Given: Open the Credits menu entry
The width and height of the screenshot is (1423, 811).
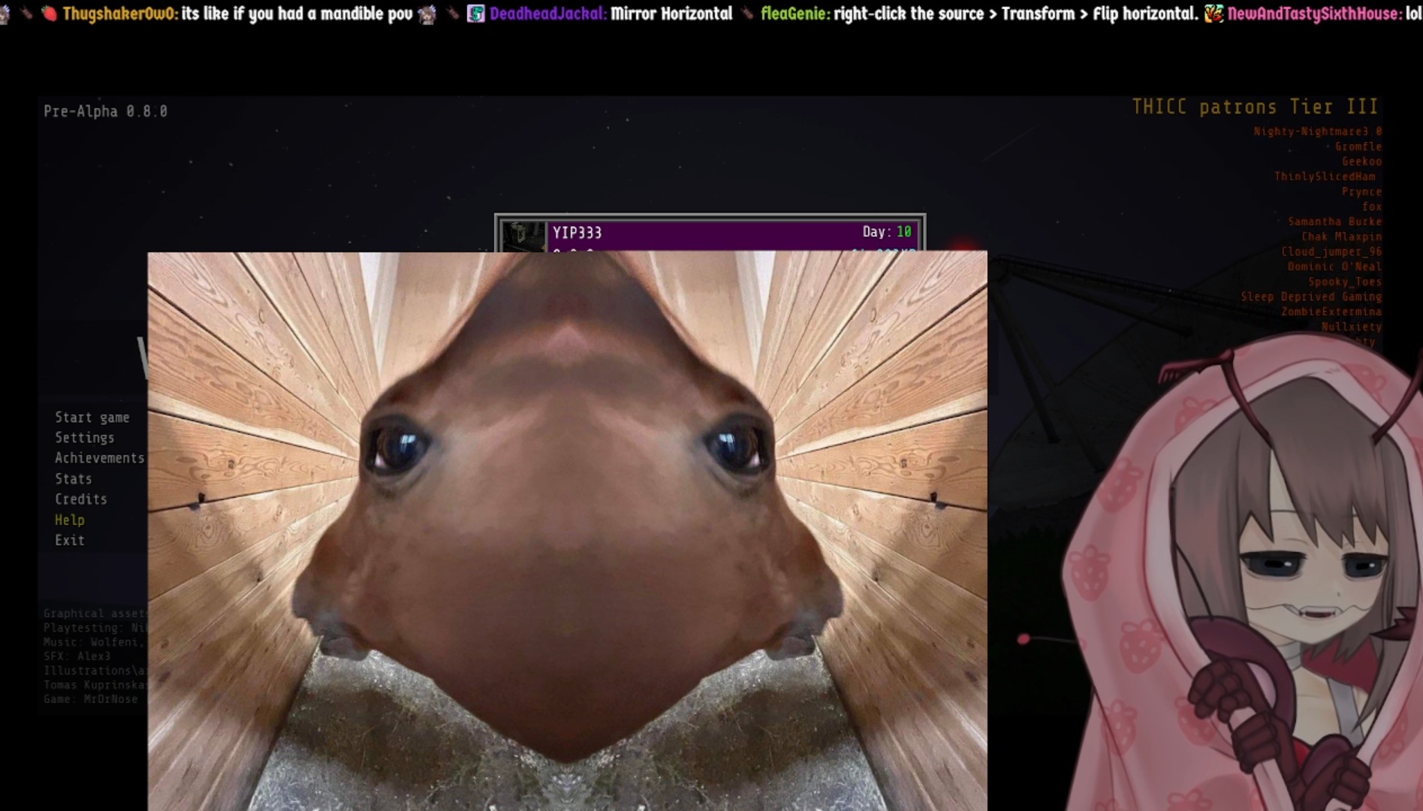Looking at the screenshot, I should point(80,499).
